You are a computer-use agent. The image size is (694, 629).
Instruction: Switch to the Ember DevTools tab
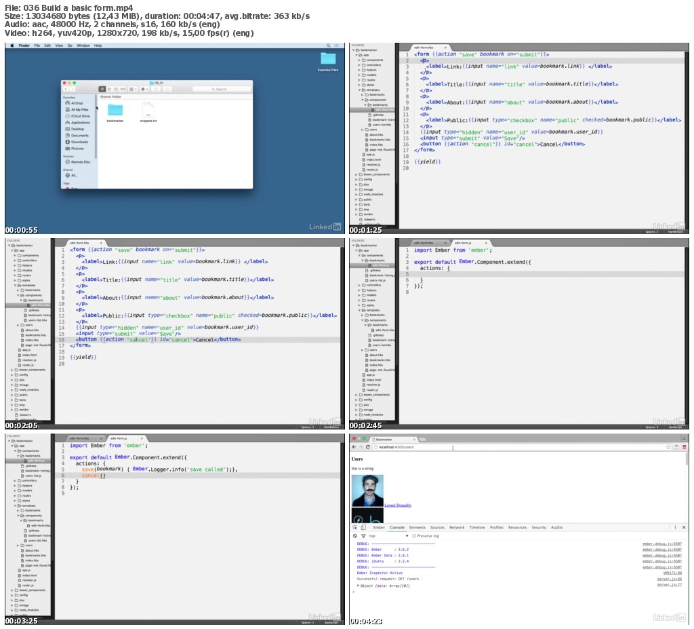coord(379,527)
